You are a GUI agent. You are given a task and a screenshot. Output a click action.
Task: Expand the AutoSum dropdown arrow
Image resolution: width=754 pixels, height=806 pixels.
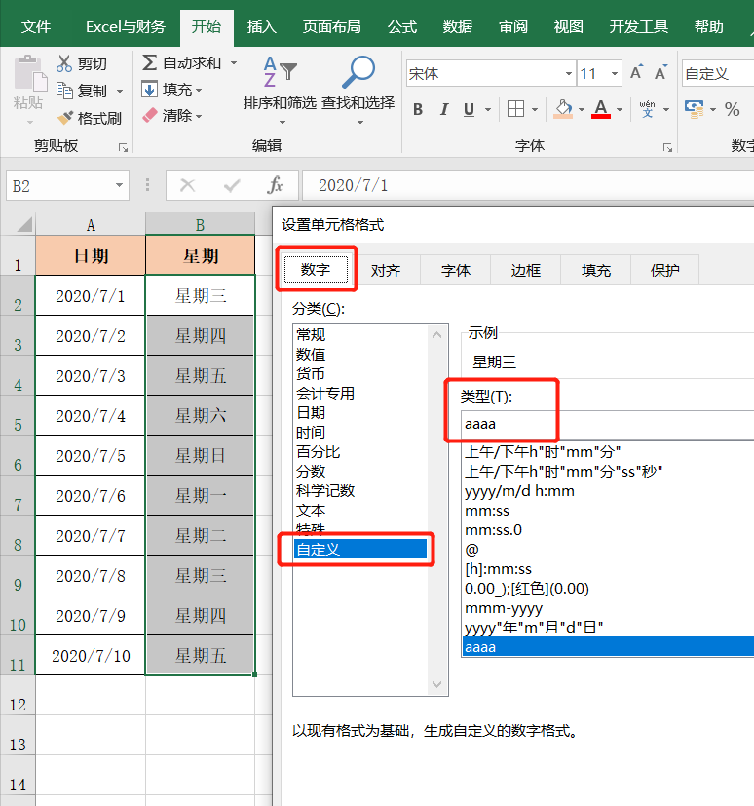pyautogui.click(x=234, y=62)
